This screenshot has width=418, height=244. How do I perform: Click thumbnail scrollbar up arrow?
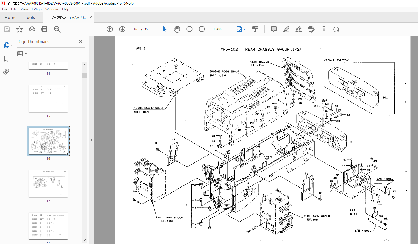tap(84, 65)
